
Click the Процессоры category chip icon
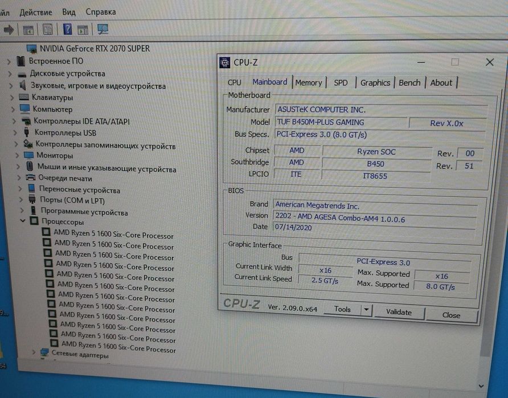coord(34,221)
